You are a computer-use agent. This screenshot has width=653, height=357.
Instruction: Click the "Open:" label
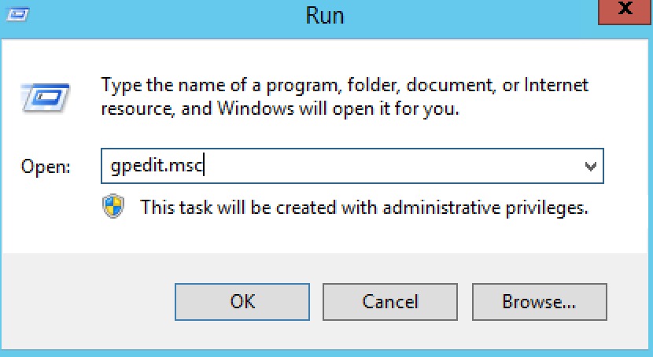coord(46,167)
